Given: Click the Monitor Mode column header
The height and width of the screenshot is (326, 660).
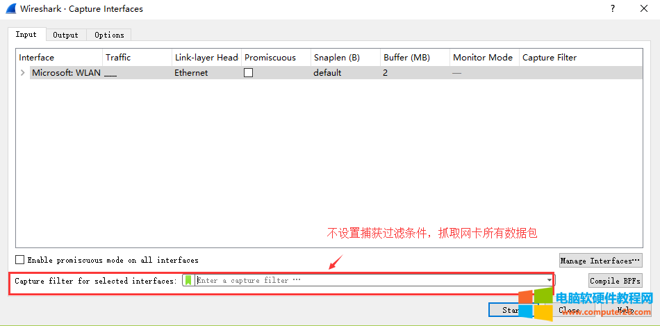Looking at the screenshot, I should click(484, 58).
